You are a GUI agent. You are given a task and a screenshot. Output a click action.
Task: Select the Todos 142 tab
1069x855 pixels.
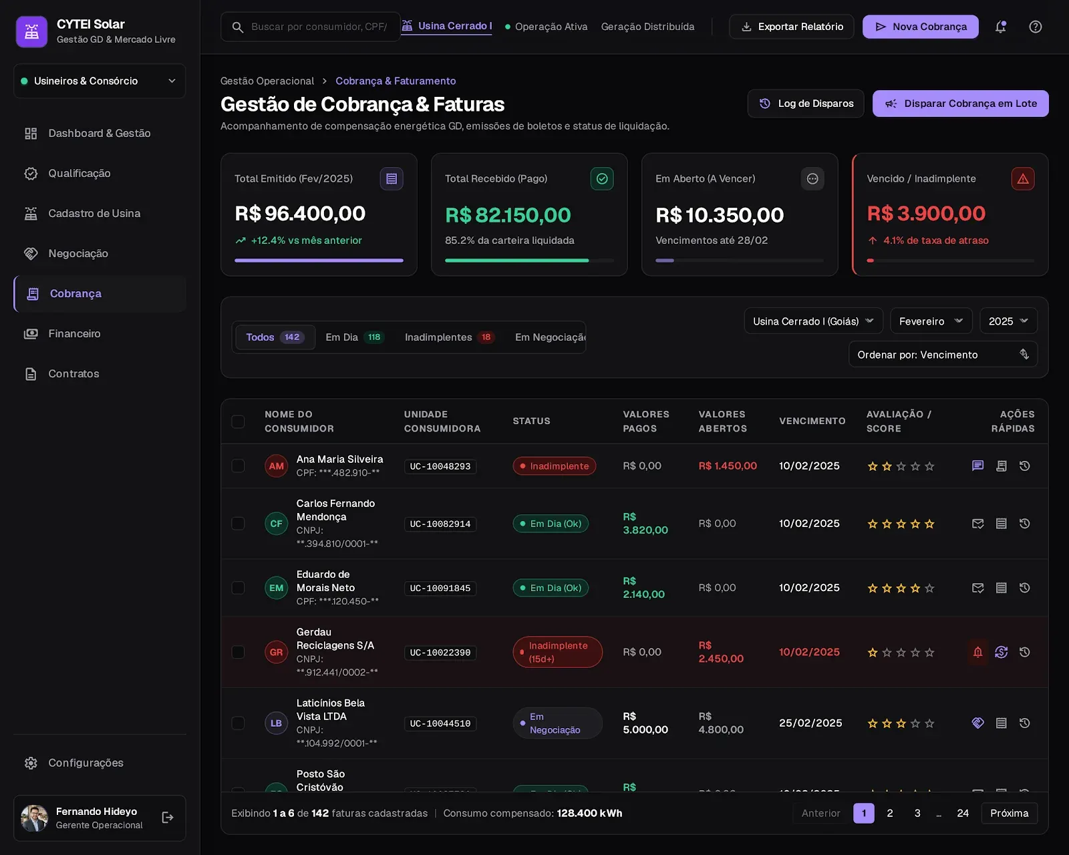click(275, 337)
